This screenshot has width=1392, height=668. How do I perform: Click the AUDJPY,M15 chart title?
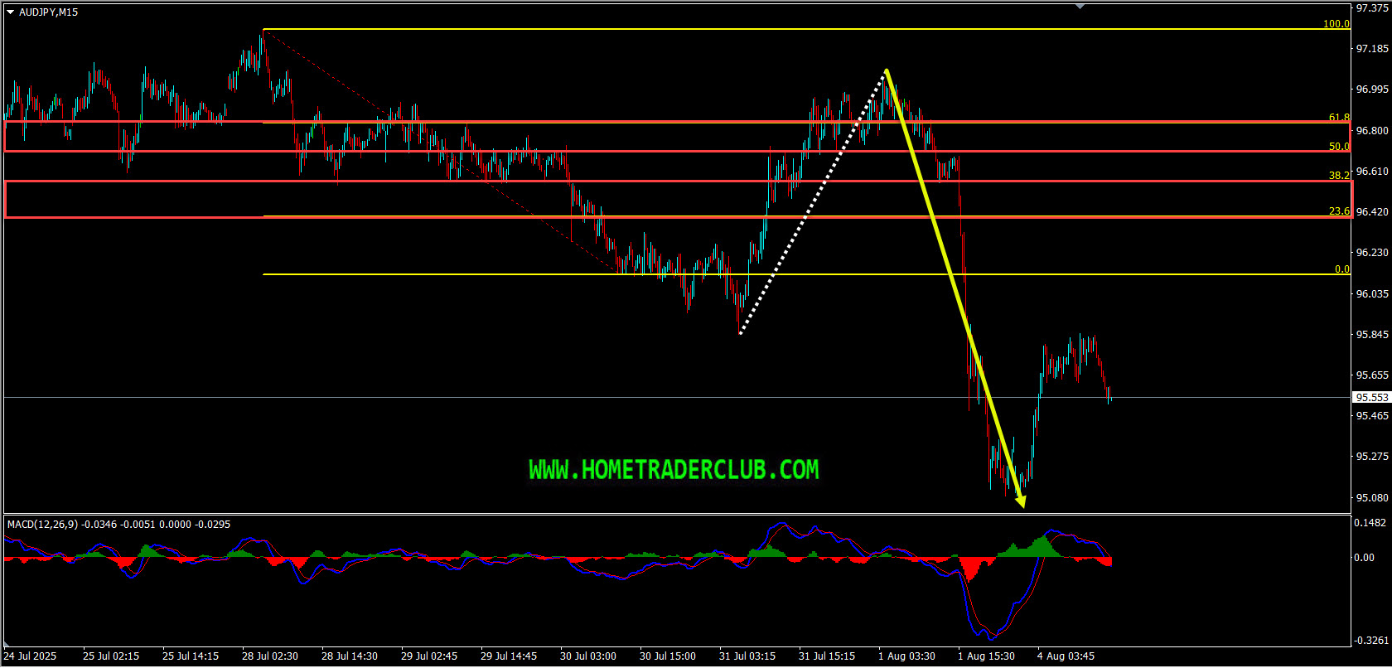tap(48, 12)
